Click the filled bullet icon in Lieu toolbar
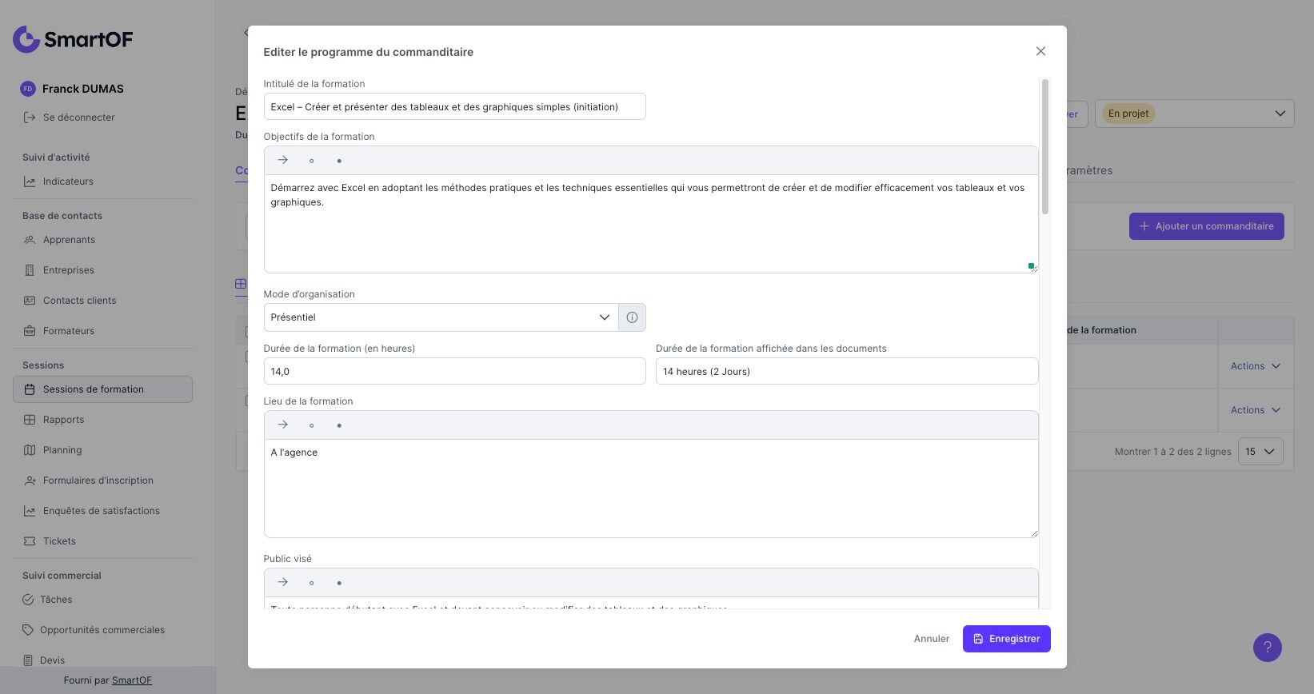This screenshot has height=694, width=1314. (339, 425)
